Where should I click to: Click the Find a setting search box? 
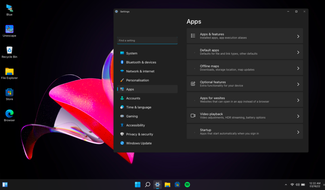(147, 40)
